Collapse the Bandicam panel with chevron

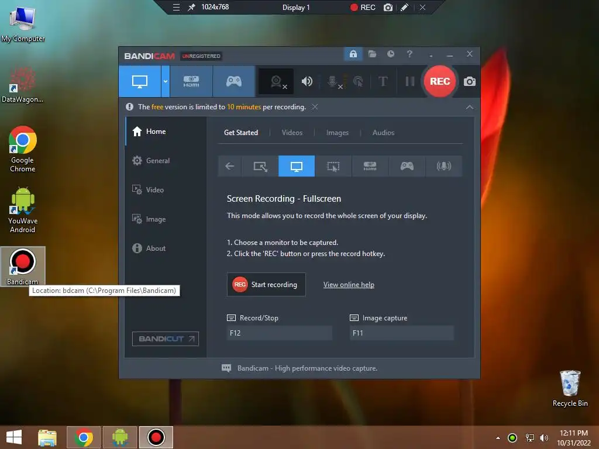470,108
